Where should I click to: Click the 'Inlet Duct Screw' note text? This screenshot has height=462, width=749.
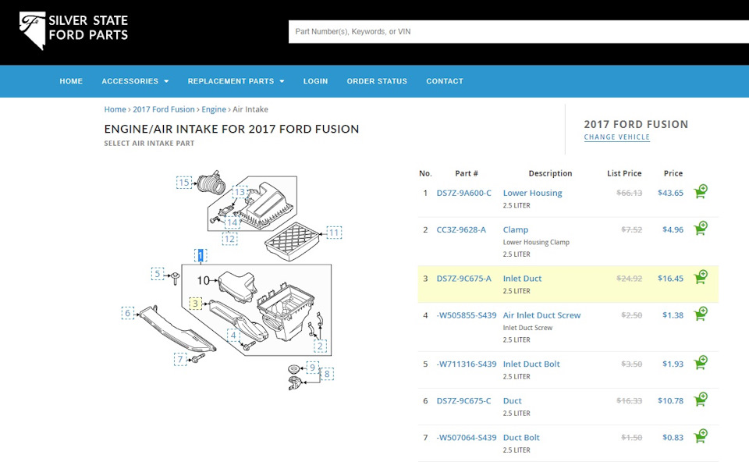[x=527, y=328]
